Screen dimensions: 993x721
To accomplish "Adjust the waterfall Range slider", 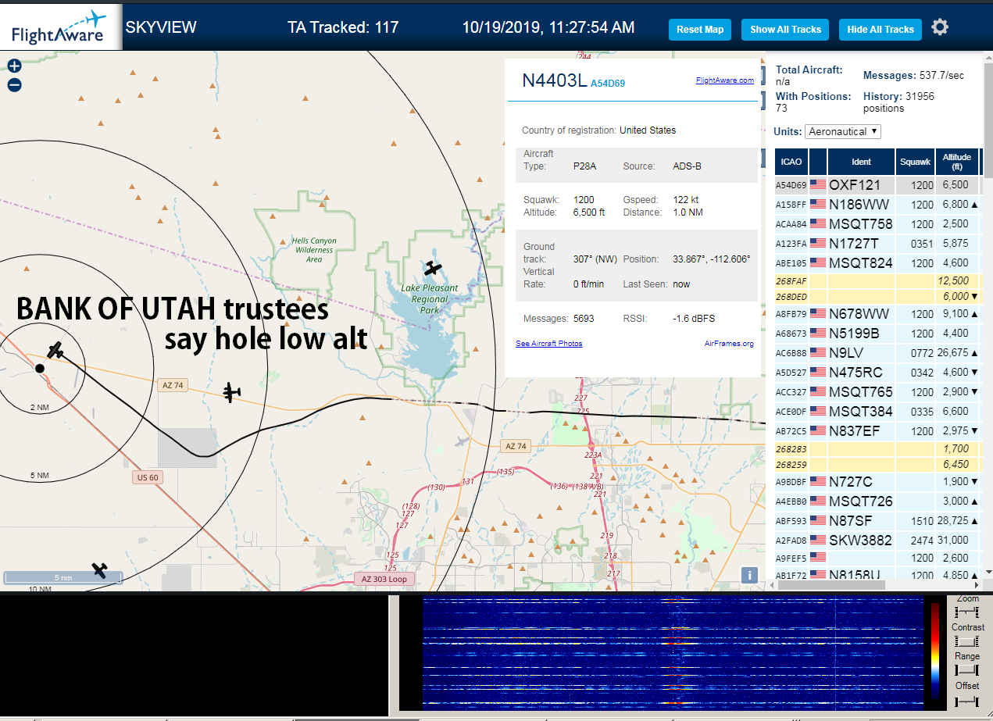I will coord(967,670).
